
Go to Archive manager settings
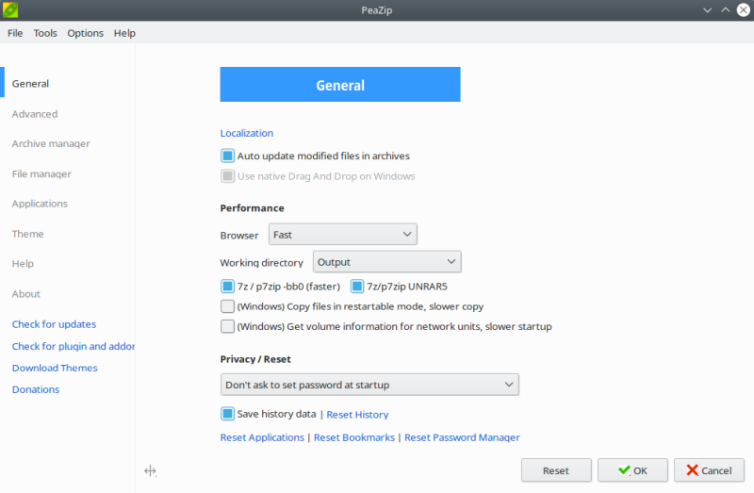pos(51,144)
